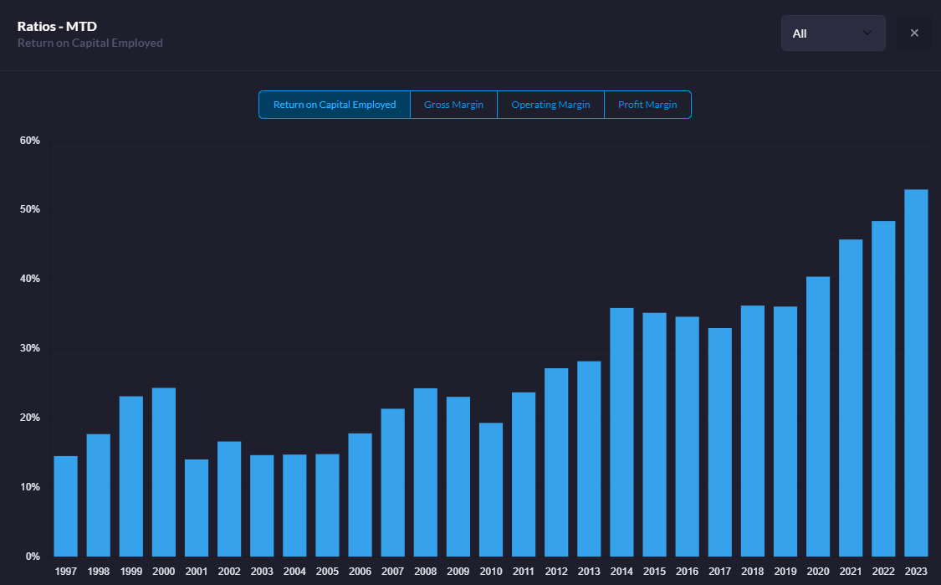Select the 1997 bar
Screen dimensions: 941x585
[65, 506]
